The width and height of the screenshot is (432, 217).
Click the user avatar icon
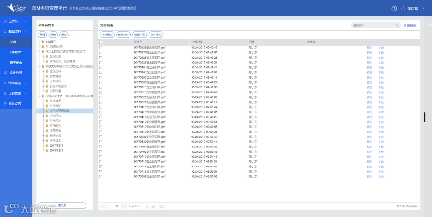pyautogui.click(x=403, y=8)
